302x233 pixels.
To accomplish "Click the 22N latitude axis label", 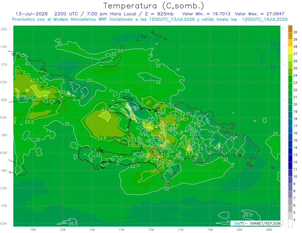I will 4,29.
